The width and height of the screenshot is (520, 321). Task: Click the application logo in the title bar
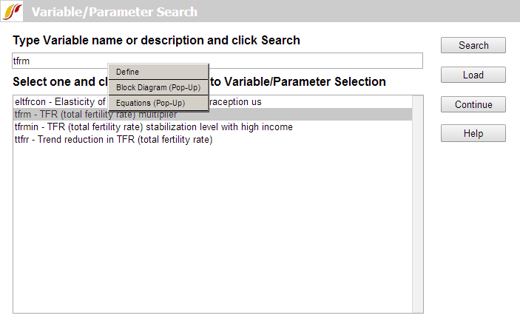(14, 11)
